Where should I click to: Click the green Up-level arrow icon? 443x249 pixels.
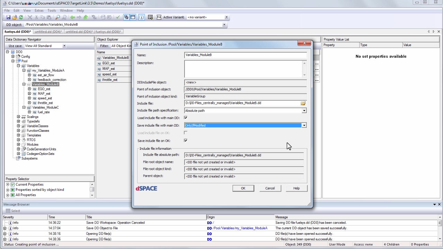(85, 17)
